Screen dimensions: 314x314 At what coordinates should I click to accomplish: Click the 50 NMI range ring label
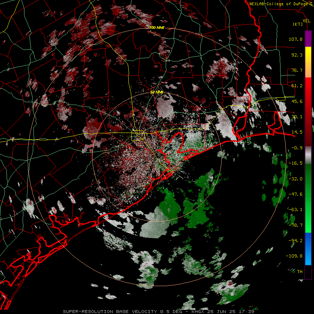(157, 92)
